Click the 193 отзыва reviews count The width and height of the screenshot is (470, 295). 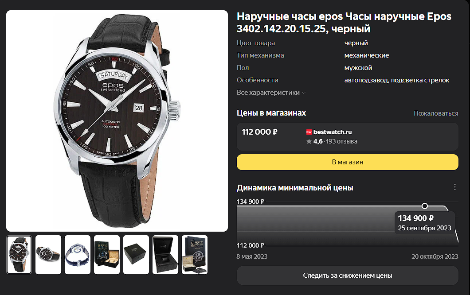pyautogui.click(x=341, y=141)
